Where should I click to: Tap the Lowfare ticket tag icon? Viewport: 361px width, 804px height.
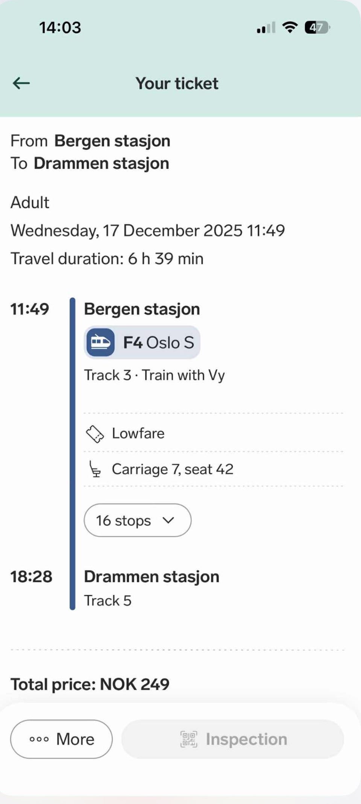pyautogui.click(x=95, y=434)
